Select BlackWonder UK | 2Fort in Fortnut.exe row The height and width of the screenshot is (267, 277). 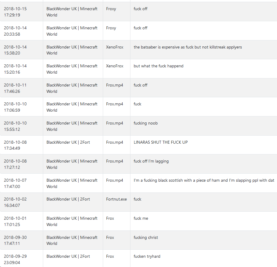(x=68, y=199)
